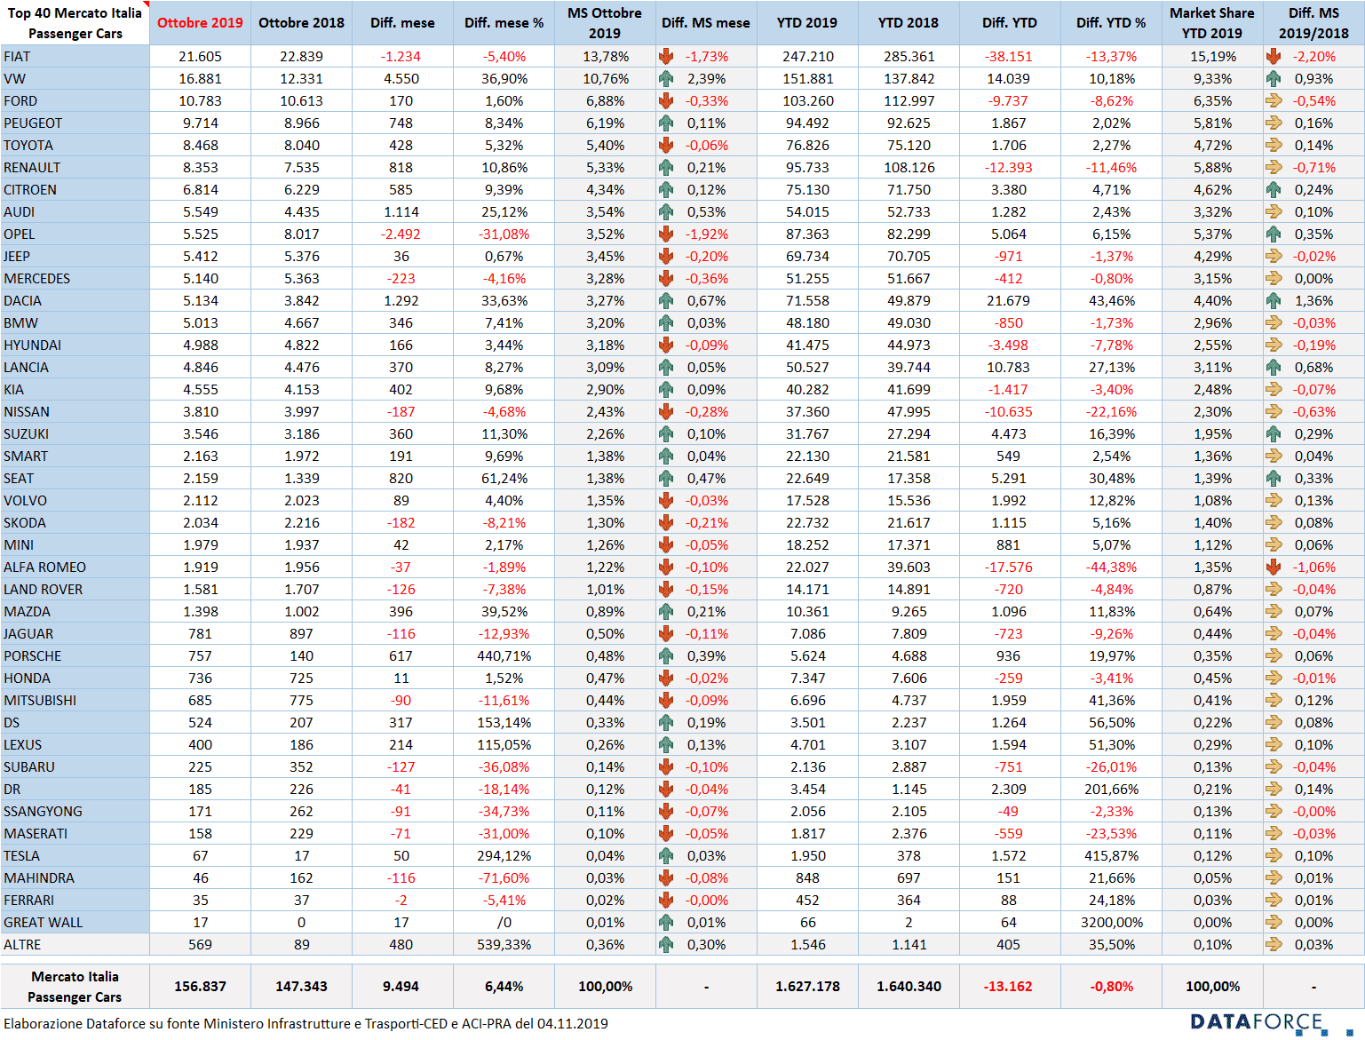
Task: Click the MITSUBISHI brand row label
Action: 40,700
